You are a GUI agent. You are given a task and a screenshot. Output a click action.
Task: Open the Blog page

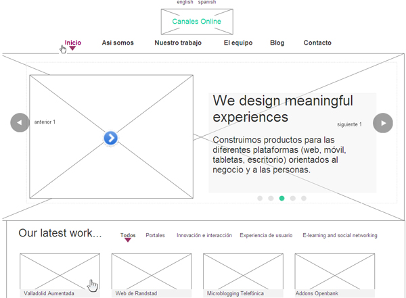277,43
